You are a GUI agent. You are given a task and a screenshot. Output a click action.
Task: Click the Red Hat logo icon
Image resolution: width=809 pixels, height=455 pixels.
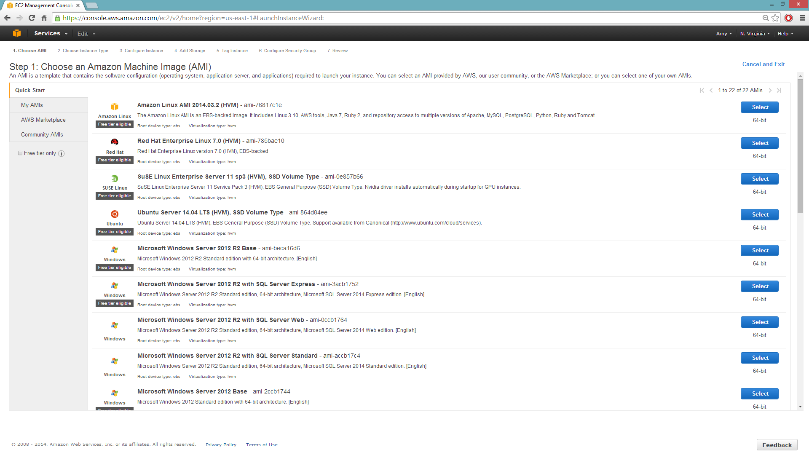[x=114, y=142]
